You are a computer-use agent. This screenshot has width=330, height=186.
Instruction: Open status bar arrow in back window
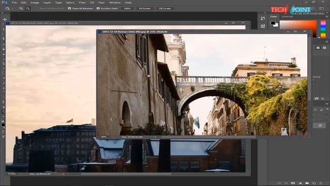pyautogui.click(x=63, y=174)
